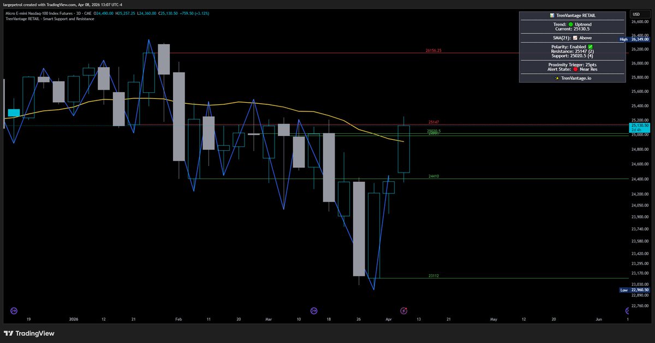Open the TrenVantage.io link in info table
Viewport: 655px width, 343px height.
click(x=576, y=78)
